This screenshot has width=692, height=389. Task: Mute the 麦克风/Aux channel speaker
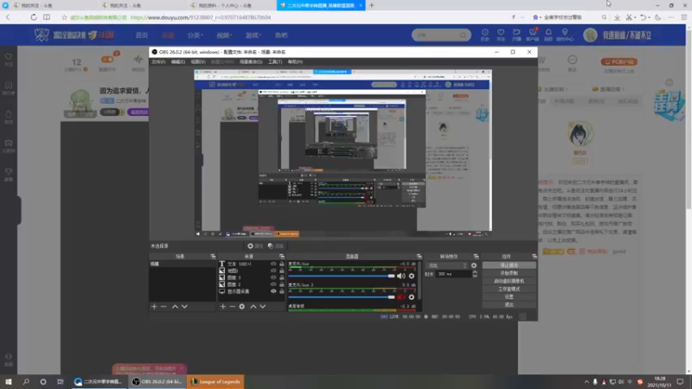400,276
